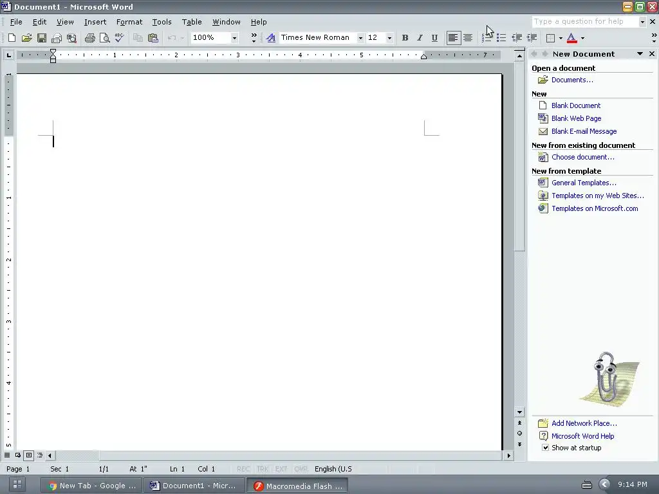Screen dimensions: 659x494
Task: Apply Underline formatting
Action: pos(434,38)
